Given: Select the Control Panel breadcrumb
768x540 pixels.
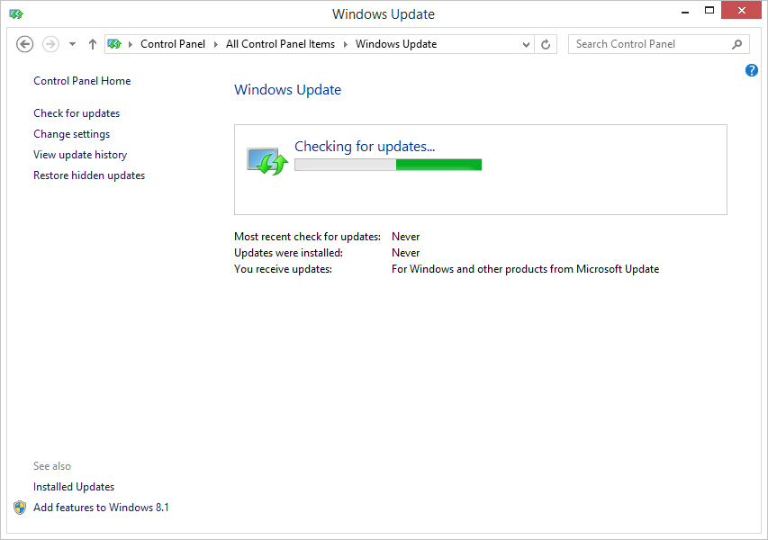Looking at the screenshot, I should tap(172, 44).
